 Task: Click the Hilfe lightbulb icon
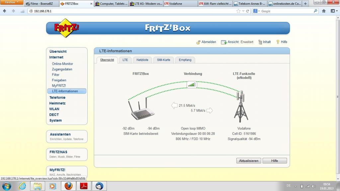pos(278,42)
